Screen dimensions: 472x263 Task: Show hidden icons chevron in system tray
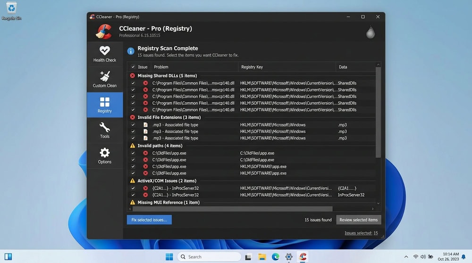(406, 257)
